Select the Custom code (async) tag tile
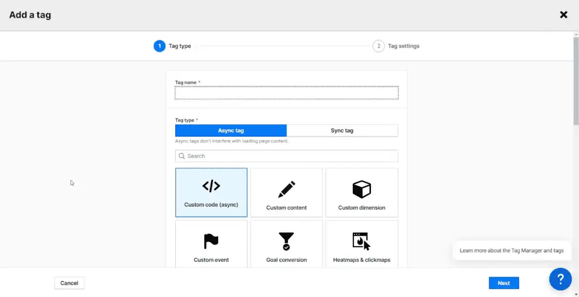The image size is (579, 297). click(211, 193)
